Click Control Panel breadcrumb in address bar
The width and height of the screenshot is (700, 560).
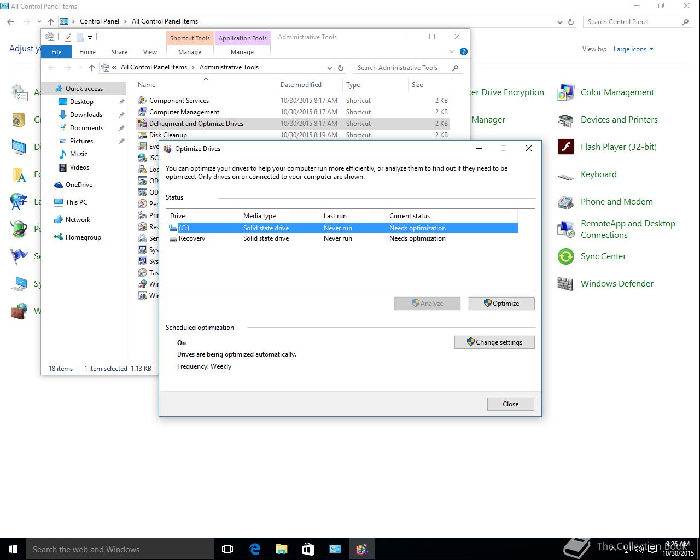100,21
